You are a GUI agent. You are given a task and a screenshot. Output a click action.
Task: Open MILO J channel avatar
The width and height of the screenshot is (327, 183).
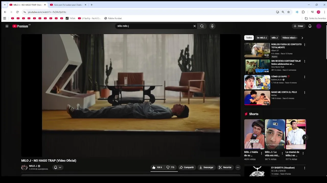24,167
